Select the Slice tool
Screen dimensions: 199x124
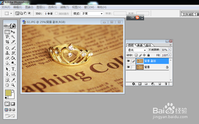[x=13, y=42]
